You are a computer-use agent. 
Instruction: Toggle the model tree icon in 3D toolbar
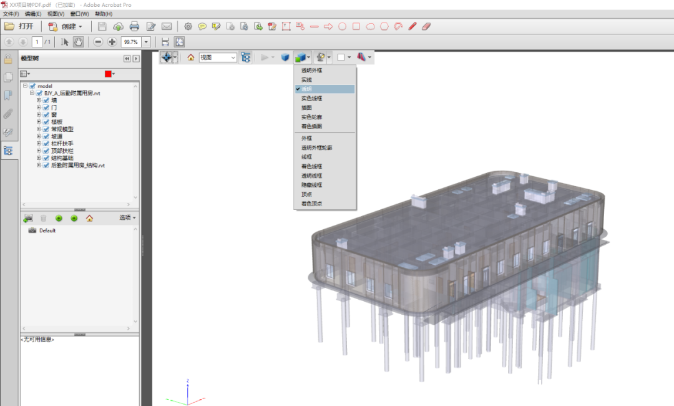[246, 57]
